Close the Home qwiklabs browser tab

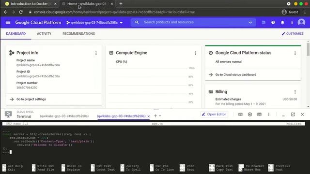[x=112, y=4]
